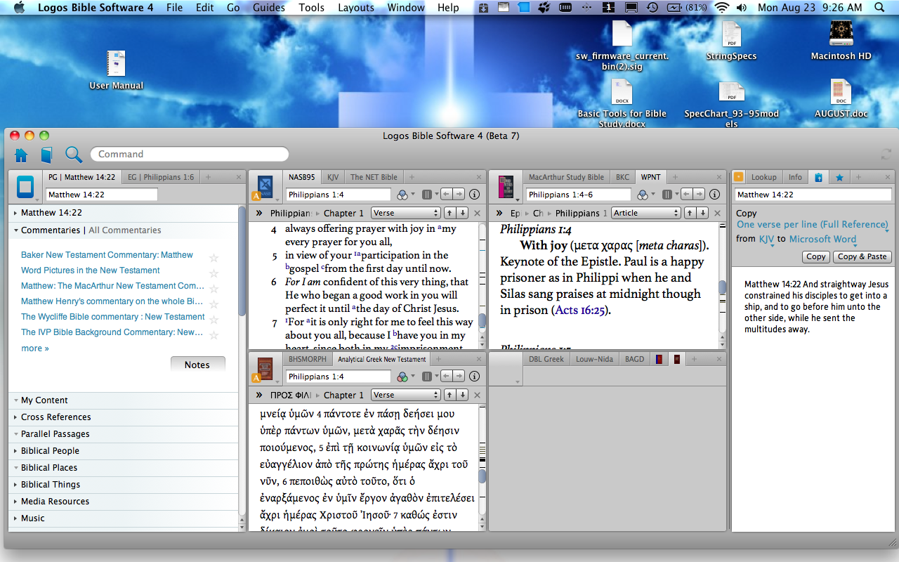Show resource info in NASB95 panel
This screenshot has height=562, width=899.
coord(474,195)
